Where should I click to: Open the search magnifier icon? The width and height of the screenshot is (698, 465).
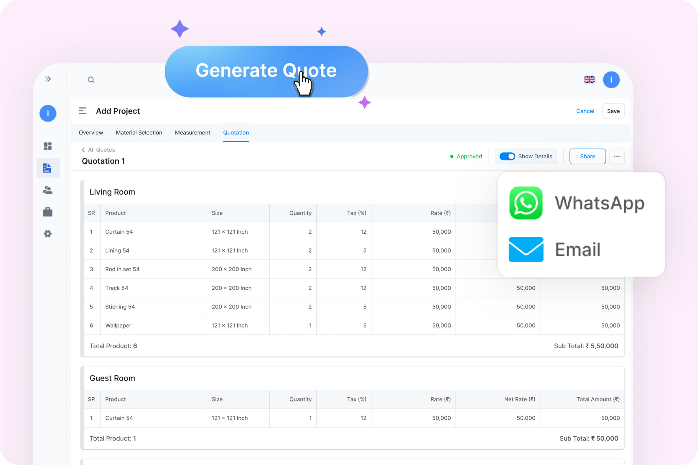91,79
